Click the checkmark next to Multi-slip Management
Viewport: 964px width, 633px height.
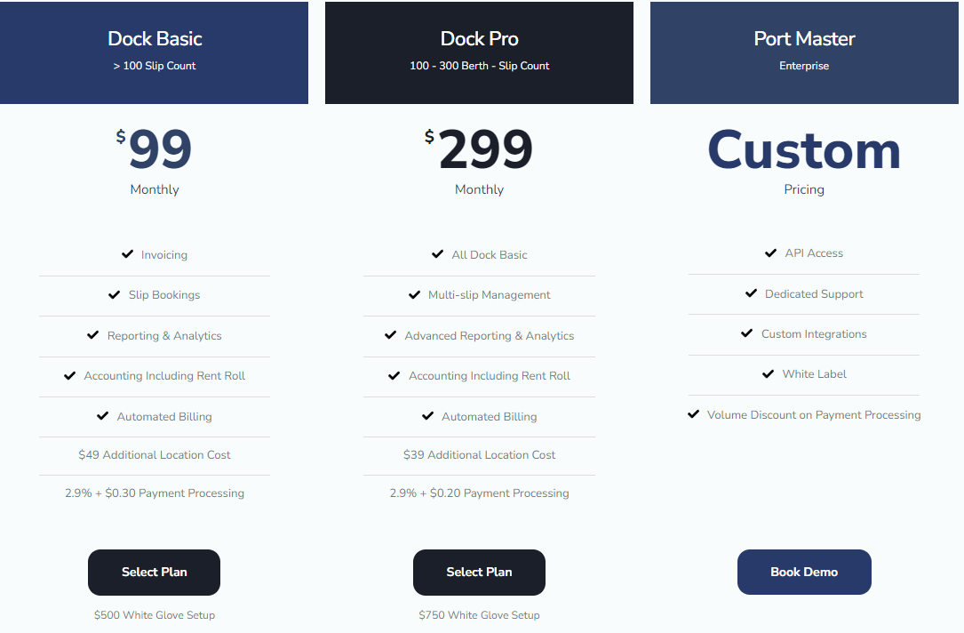point(415,294)
